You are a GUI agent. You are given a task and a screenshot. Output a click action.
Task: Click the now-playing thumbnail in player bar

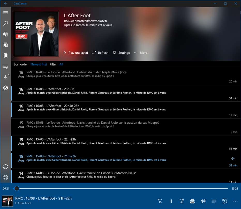(7, 201)
